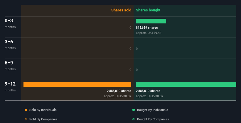Click the 0–3 months row label
The image size is (241, 123).
tap(10, 23)
